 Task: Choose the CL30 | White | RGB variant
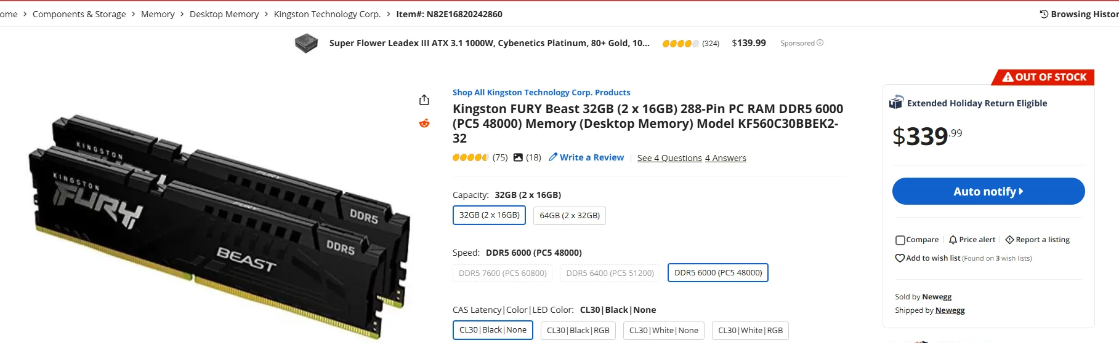750,331
